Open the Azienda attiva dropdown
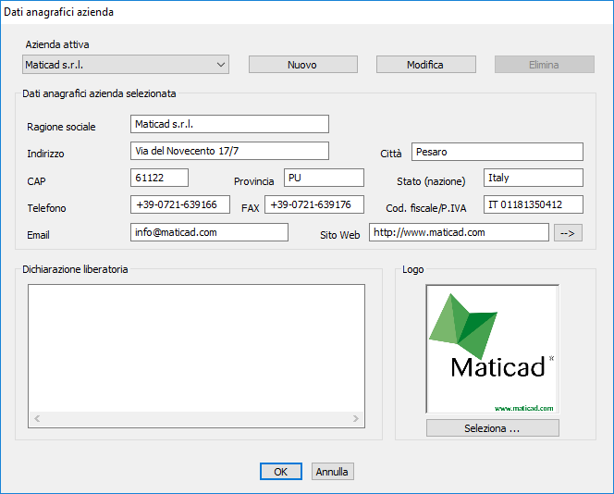The width and height of the screenshot is (614, 494). click(x=126, y=65)
